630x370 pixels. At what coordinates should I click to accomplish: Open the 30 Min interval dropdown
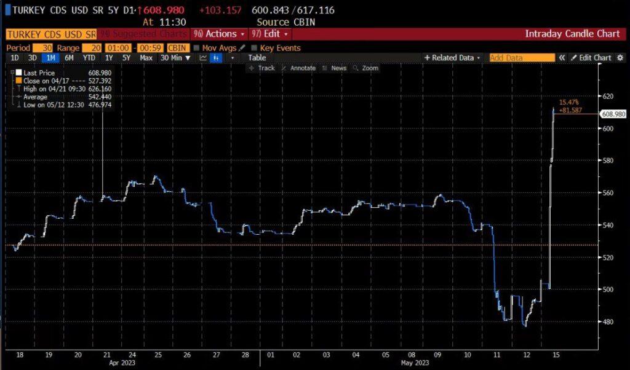pos(175,58)
